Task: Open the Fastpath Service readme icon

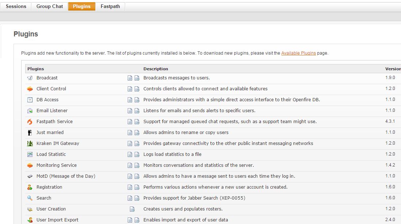Action: pos(130,122)
